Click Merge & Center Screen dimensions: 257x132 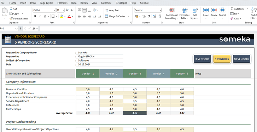(x=115, y=16)
